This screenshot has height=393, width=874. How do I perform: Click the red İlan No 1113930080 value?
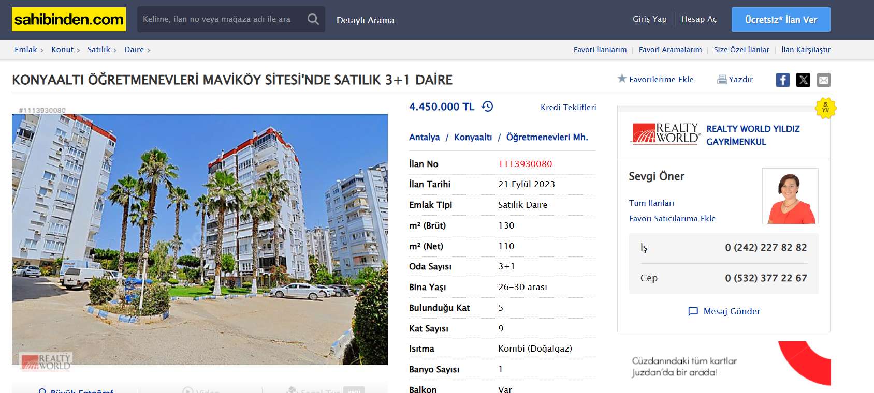(525, 164)
